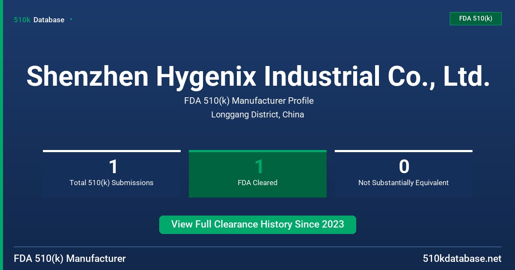Select the Shenzhen Hygenix Industrial Co., Ltd. heading

(x=257, y=76)
